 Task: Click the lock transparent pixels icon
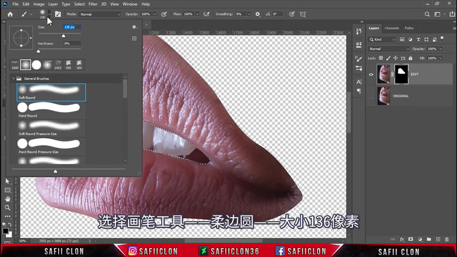point(381,58)
